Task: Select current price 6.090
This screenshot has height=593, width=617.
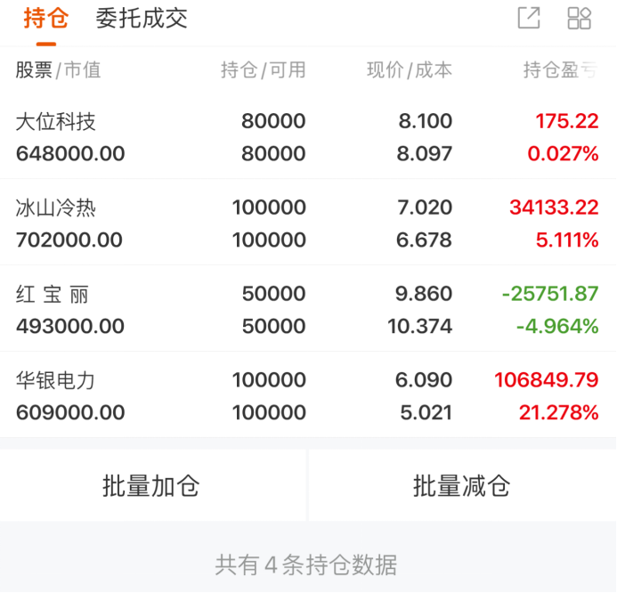Action: coord(424,380)
